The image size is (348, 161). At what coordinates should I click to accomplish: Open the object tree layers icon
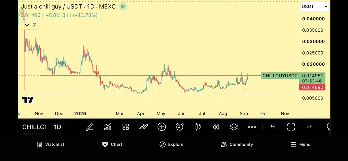tap(234, 127)
